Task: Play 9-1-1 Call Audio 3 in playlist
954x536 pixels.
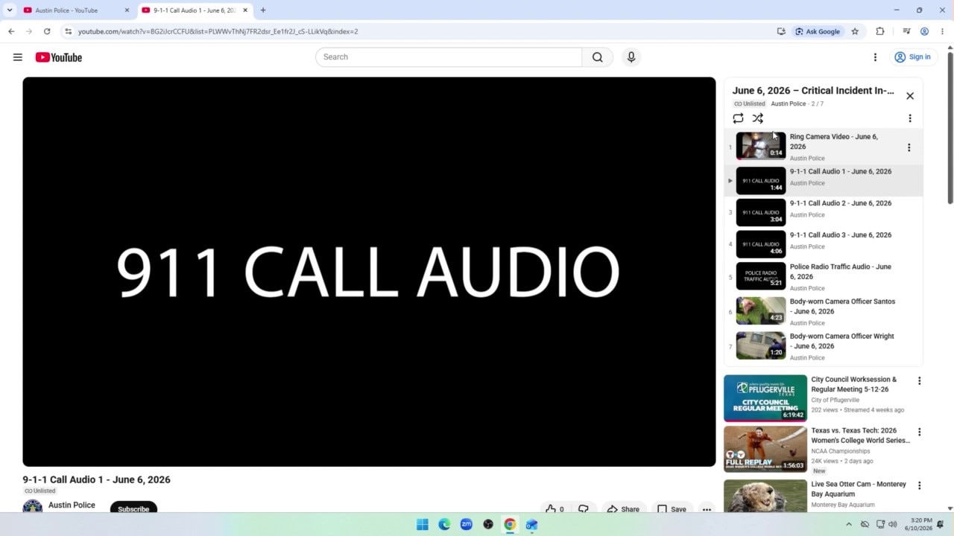Action: (x=824, y=244)
